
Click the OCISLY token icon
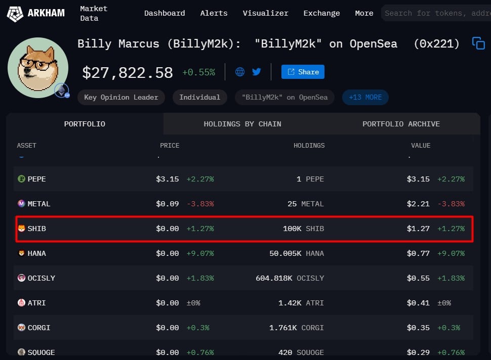[21, 278]
